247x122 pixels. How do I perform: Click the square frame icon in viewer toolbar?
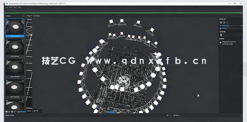(34, 111)
